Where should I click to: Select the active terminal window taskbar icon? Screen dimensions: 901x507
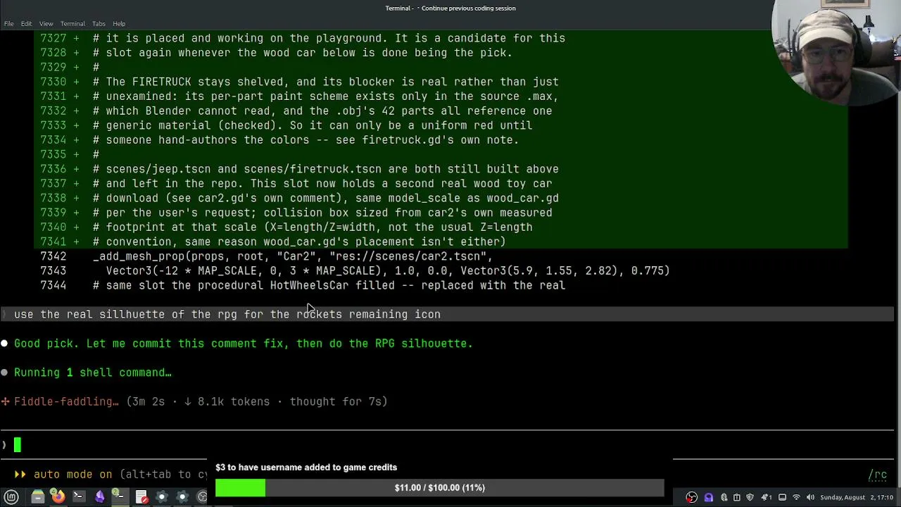tap(120, 497)
